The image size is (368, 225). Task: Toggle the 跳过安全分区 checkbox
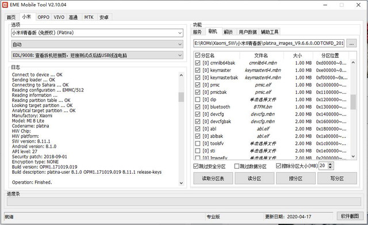coord(196,166)
